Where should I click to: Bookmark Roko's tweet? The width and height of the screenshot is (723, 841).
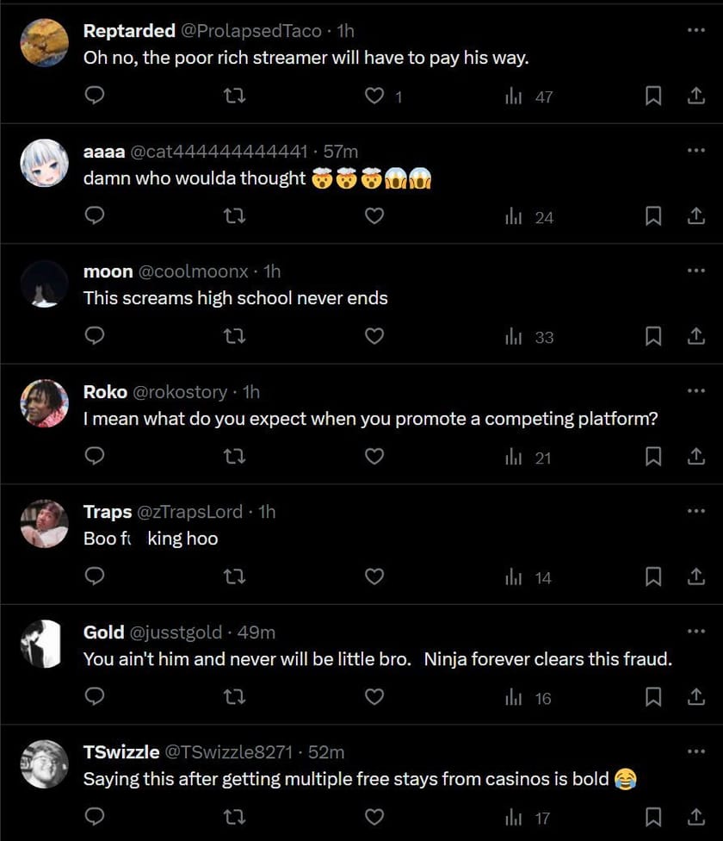click(x=653, y=458)
